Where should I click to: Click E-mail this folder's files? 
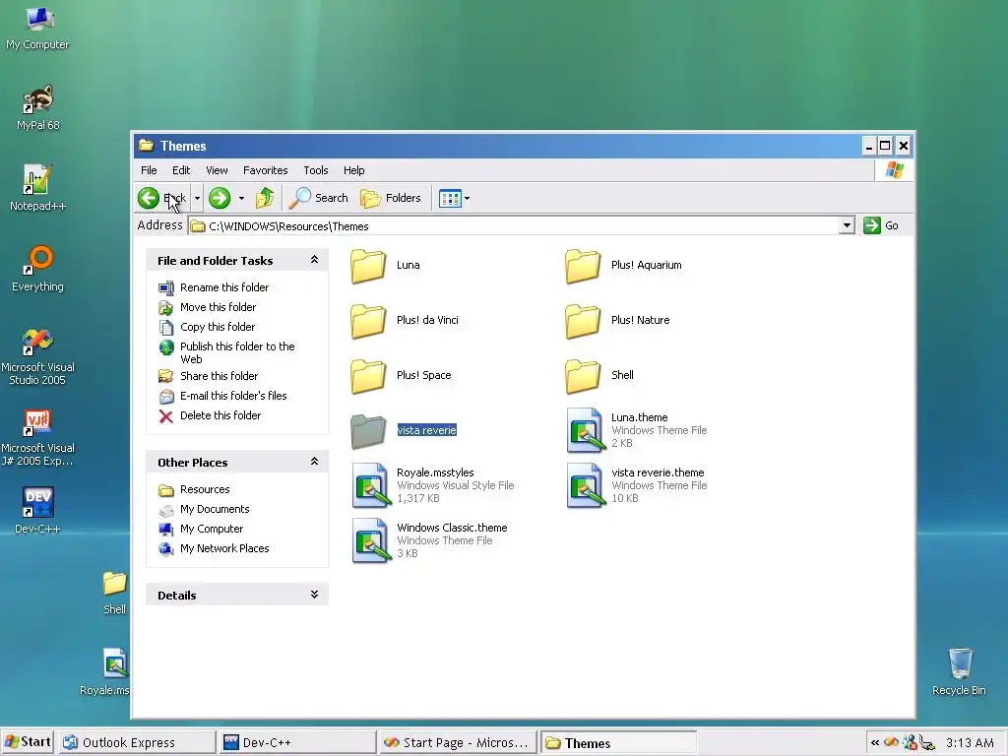233,396
